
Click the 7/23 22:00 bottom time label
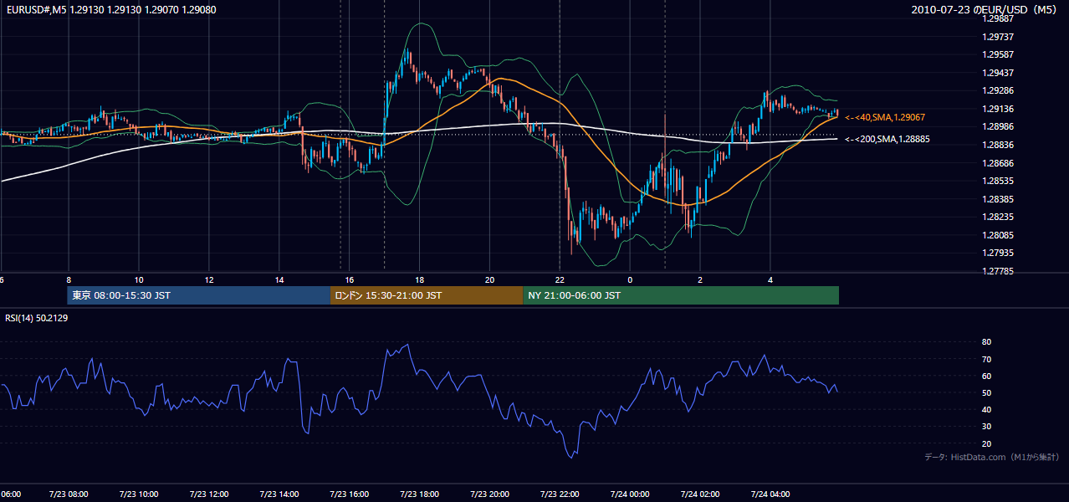pos(560,494)
